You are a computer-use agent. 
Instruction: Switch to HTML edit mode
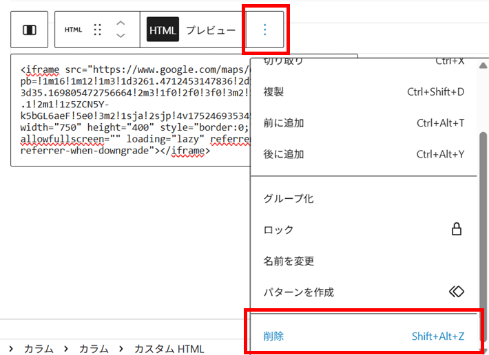[163, 30]
